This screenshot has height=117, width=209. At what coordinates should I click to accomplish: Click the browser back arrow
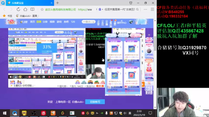[4, 9]
